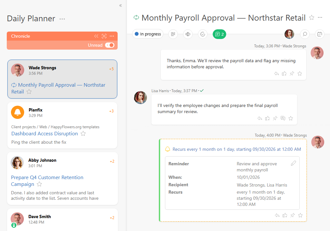Star Wade's 3:36 PM comment
The height and width of the screenshot is (231, 330).
300,73
